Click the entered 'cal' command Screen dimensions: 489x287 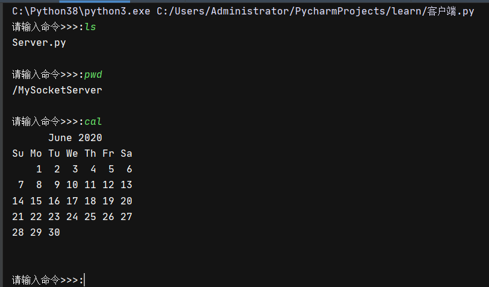coord(93,122)
